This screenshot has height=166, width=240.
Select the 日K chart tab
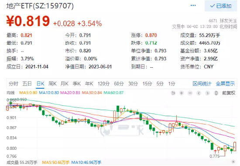click(40, 84)
